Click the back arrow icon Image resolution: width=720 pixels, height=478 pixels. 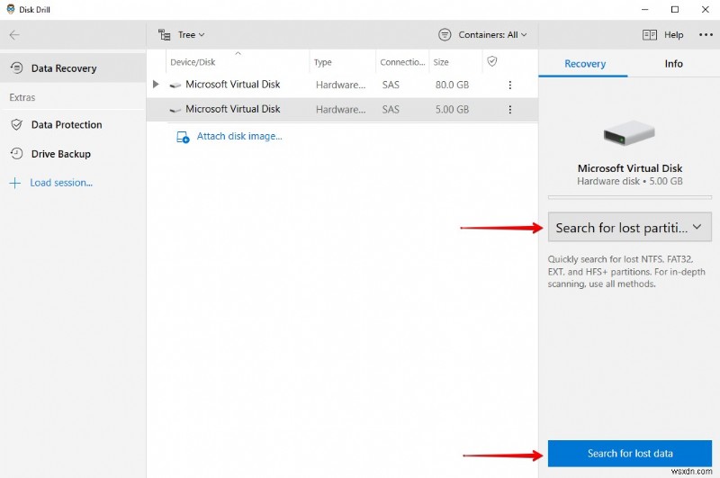pos(14,35)
